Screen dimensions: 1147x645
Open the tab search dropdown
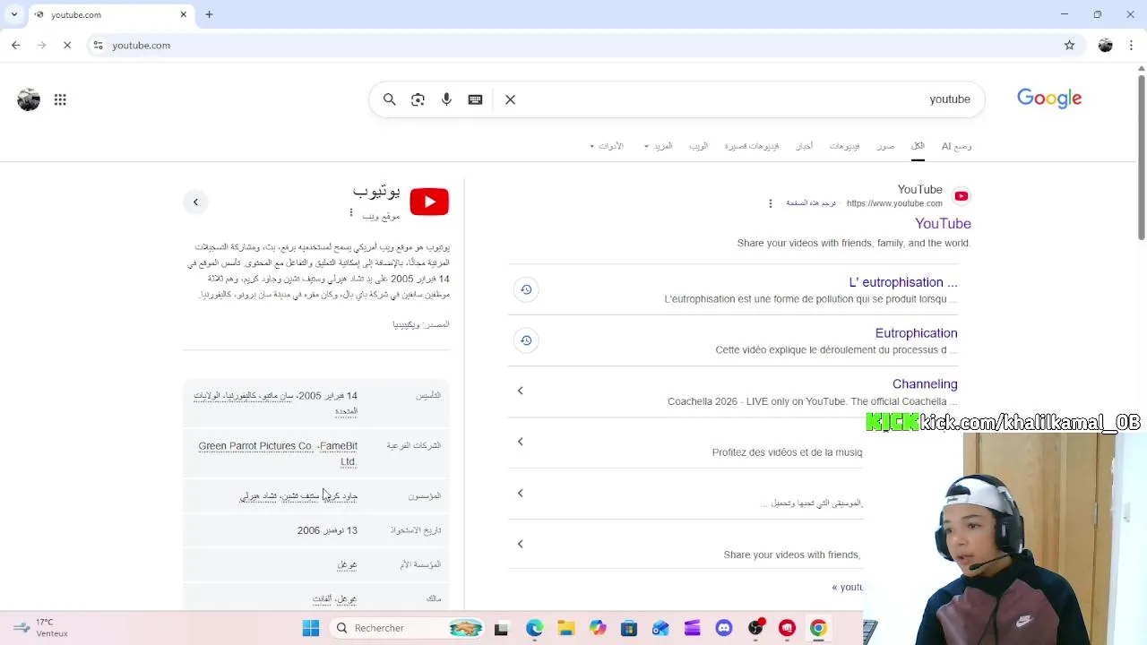click(x=13, y=14)
